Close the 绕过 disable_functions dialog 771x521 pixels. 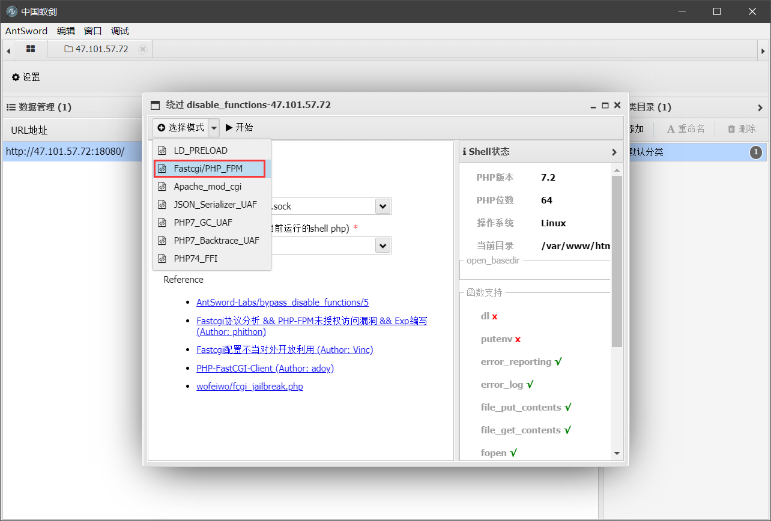coord(617,105)
